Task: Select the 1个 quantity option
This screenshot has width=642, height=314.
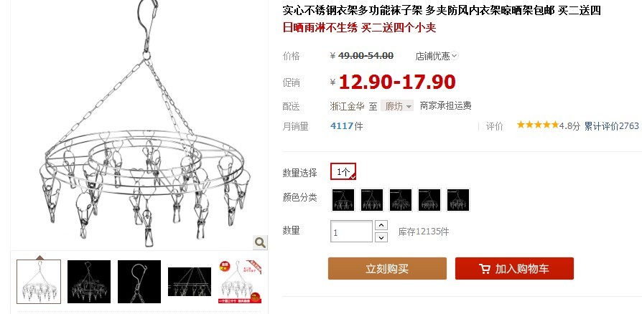Action: [343, 172]
